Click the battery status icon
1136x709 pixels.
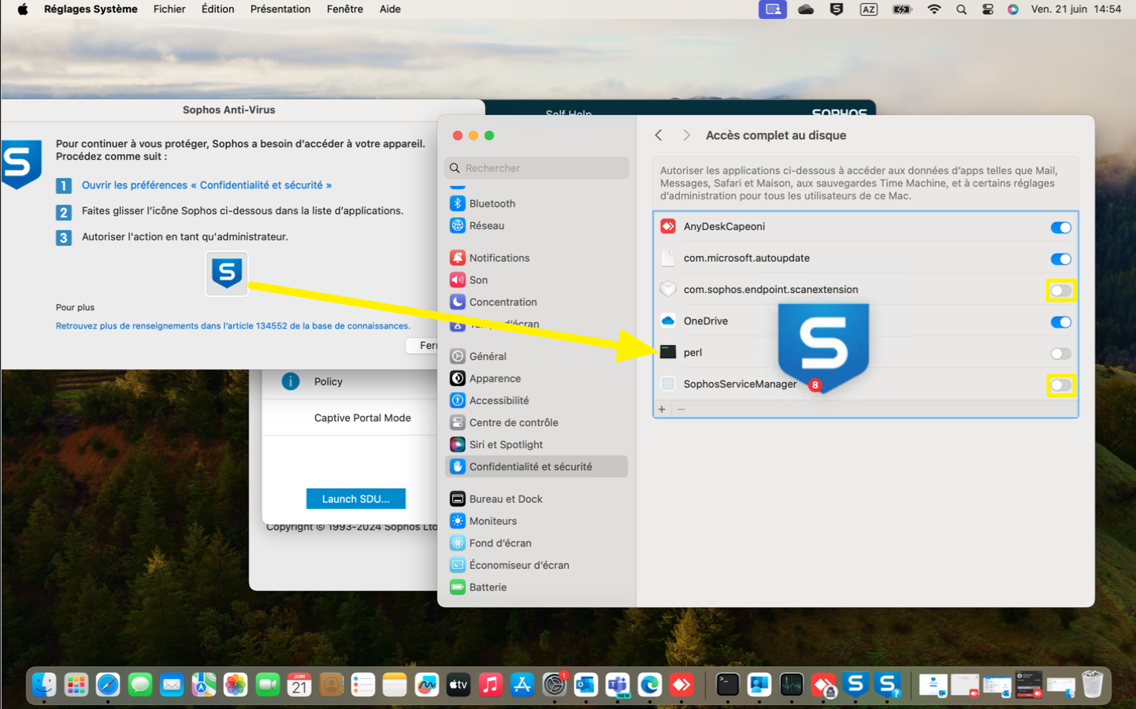coord(901,9)
